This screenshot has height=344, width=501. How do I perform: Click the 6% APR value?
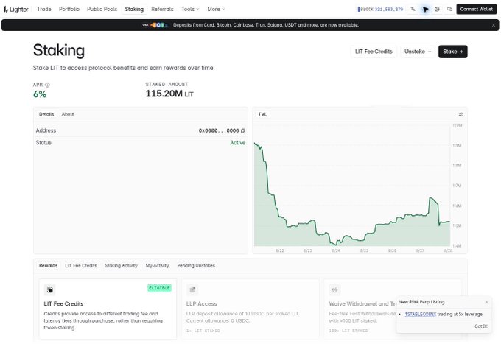coord(40,94)
